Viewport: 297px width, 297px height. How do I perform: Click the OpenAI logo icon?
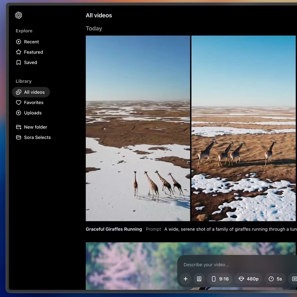point(19,15)
